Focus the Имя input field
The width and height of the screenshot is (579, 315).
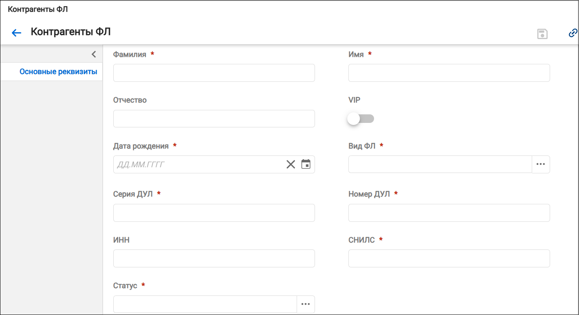449,73
